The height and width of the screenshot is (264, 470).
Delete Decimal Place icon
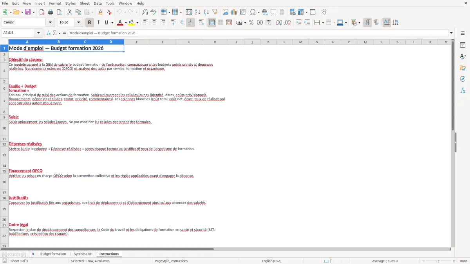(x=287, y=23)
